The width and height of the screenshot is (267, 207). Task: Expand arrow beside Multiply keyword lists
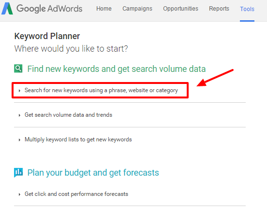[19, 140]
